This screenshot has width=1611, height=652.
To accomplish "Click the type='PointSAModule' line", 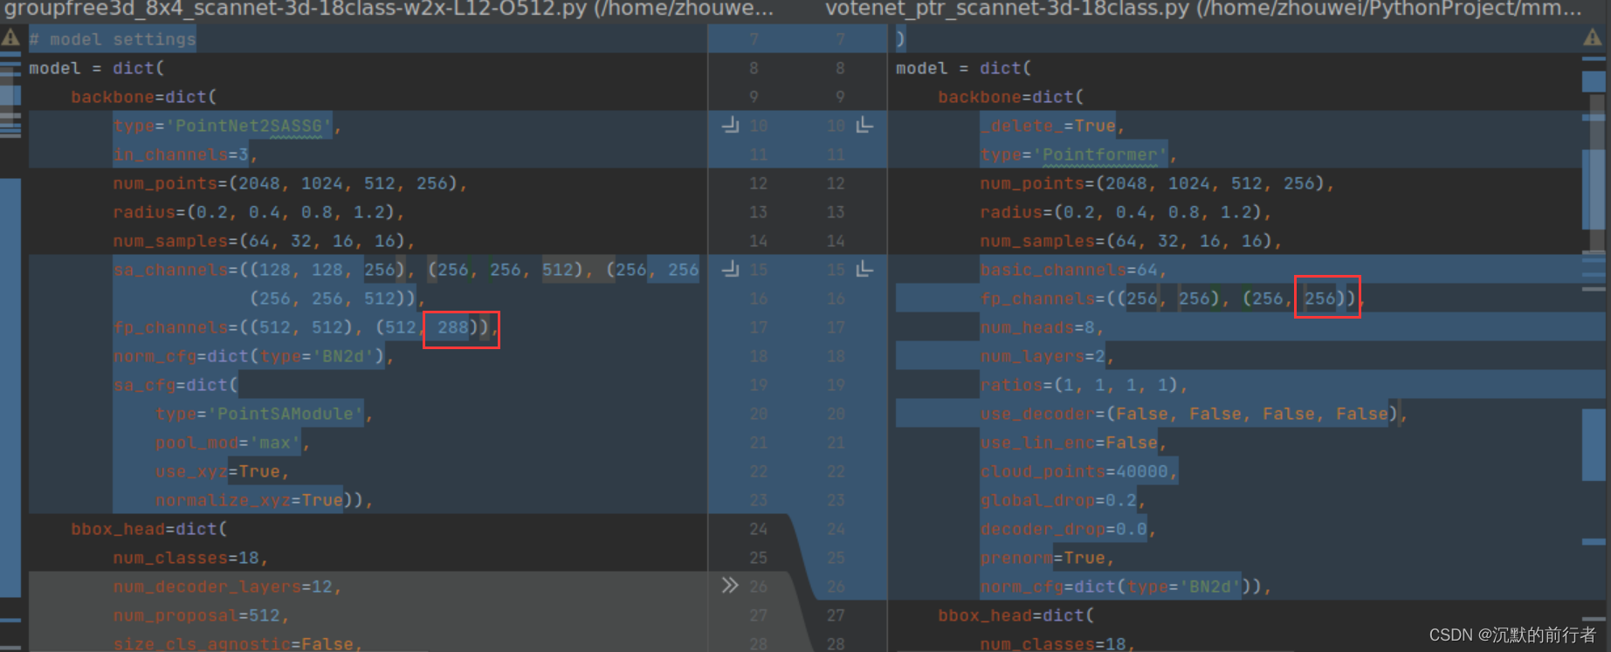I will tap(265, 414).
